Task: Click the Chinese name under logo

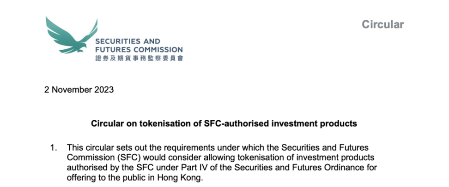Action: [x=139, y=58]
